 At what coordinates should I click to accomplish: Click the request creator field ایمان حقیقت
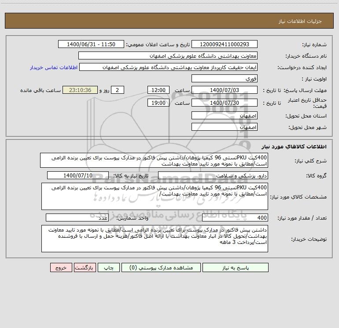(169, 67)
